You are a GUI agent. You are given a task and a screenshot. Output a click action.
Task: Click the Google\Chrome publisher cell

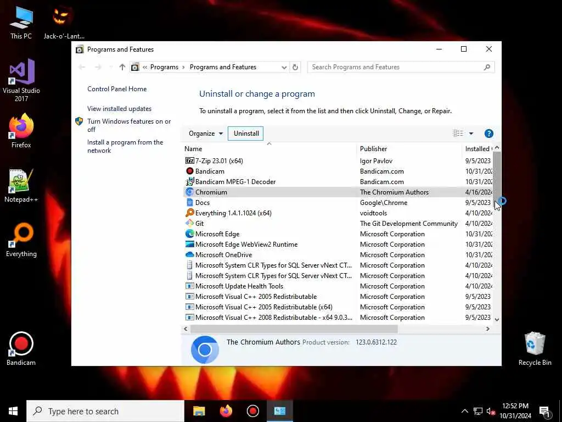[384, 202]
